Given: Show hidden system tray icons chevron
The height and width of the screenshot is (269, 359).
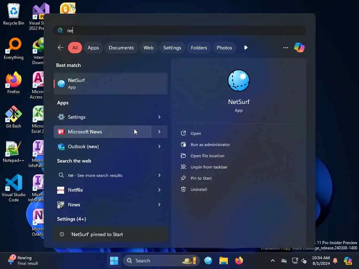Looking at the screenshot, I should (272, 261).
